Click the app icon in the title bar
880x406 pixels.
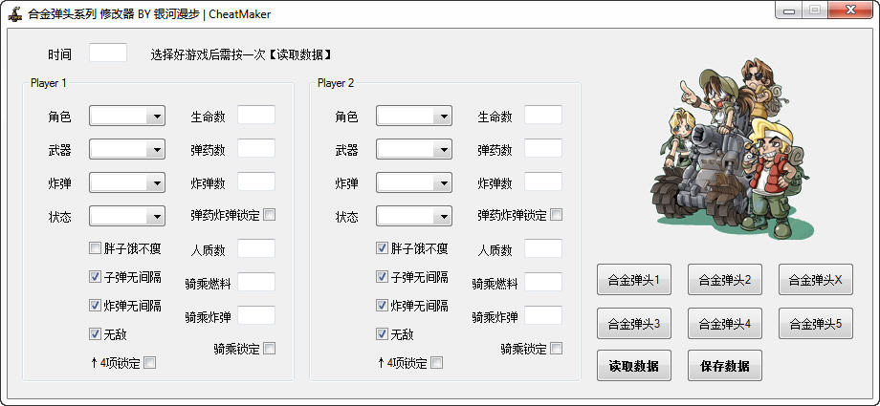[15, 13]
